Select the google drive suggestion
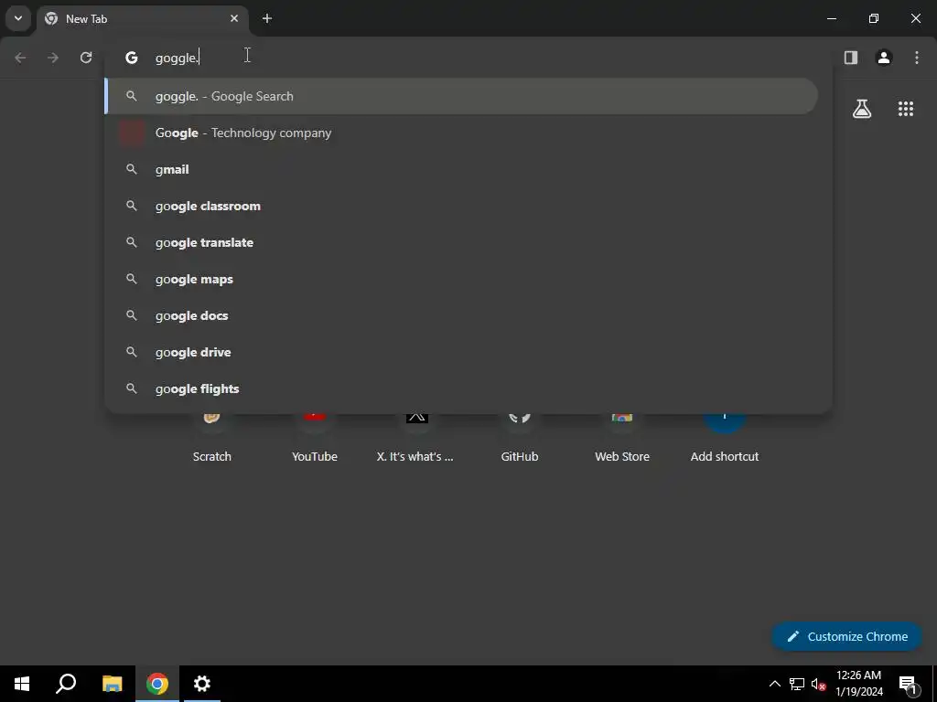 461,352
